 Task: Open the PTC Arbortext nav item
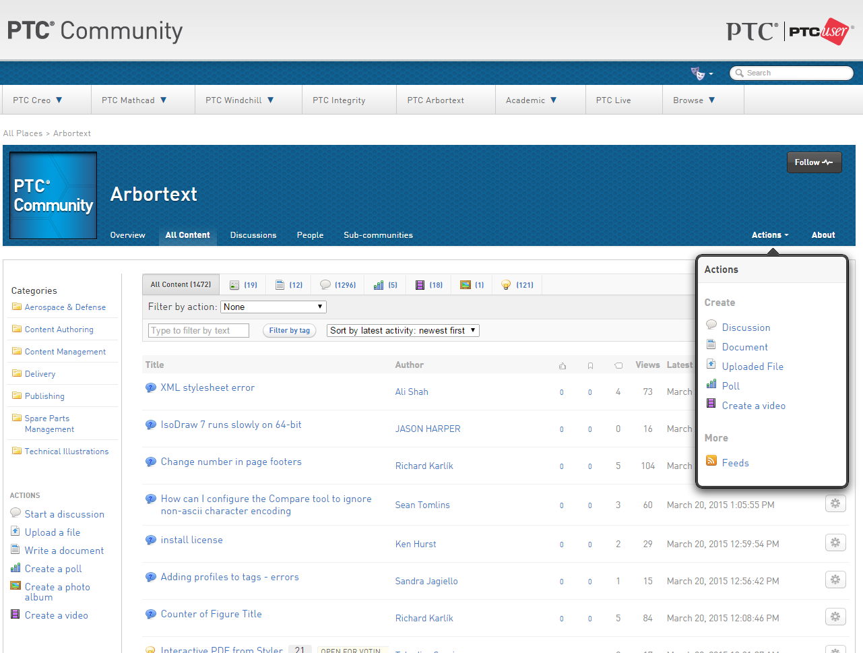tap(435, 100)
